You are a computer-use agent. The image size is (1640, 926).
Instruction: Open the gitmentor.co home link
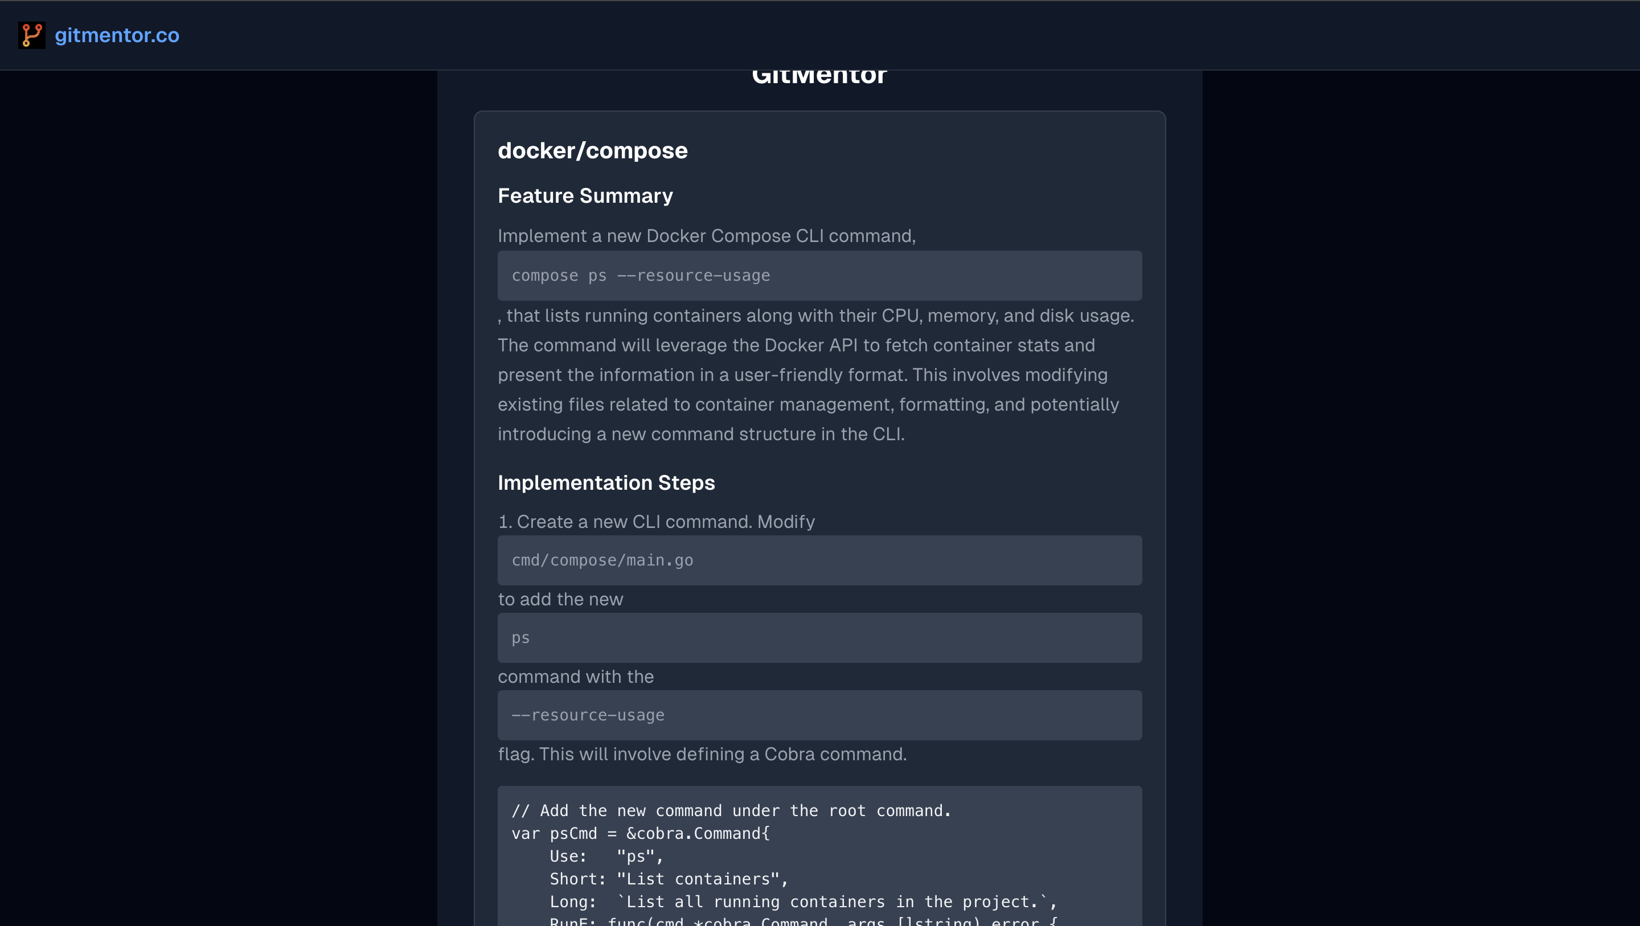point(117,35)
